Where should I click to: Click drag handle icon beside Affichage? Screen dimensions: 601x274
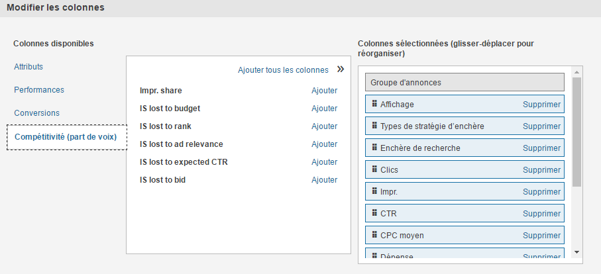point(374,104)
